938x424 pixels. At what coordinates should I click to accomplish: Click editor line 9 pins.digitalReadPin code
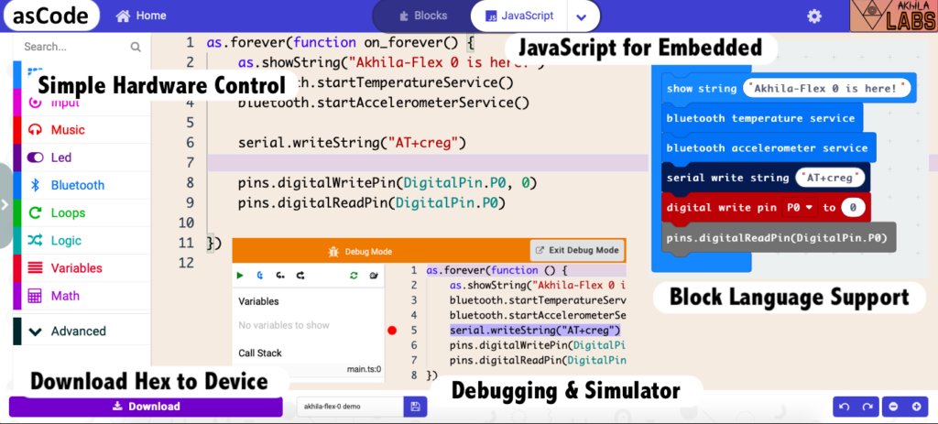point(372,202)
